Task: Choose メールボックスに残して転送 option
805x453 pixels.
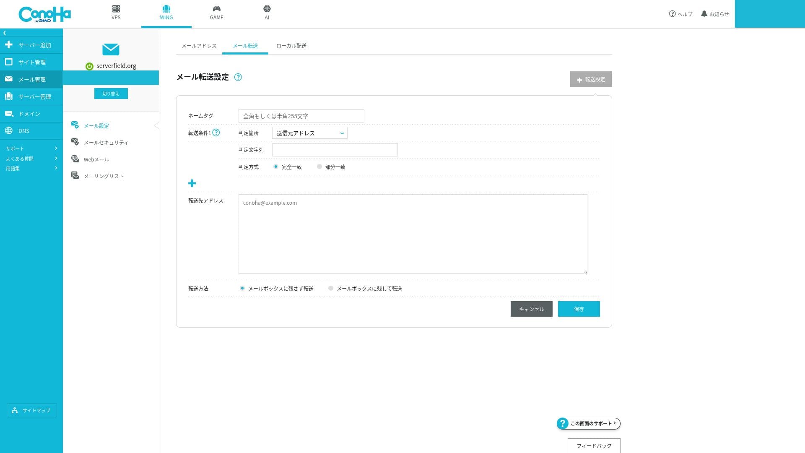Action: [331, 289]
